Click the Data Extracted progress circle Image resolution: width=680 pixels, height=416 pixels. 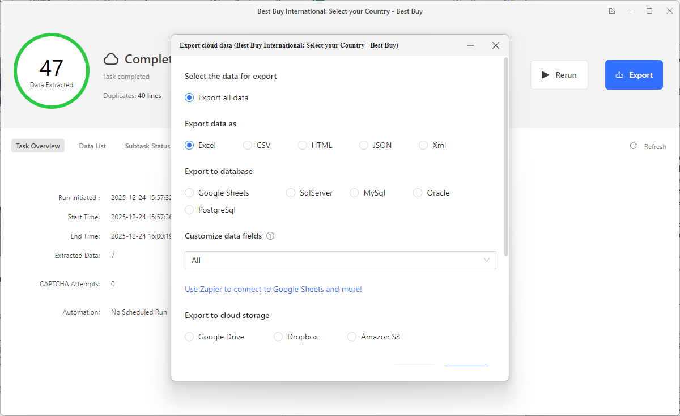point(52,70)
